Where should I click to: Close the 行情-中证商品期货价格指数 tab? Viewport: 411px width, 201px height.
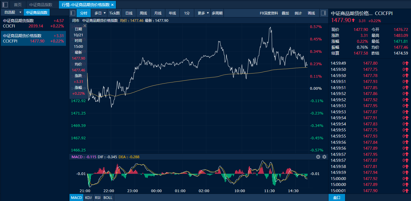(x=112, y=5)
